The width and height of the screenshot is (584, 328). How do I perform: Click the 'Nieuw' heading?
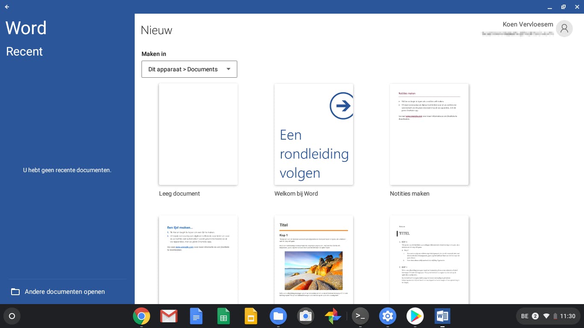[x=156, y=30]
